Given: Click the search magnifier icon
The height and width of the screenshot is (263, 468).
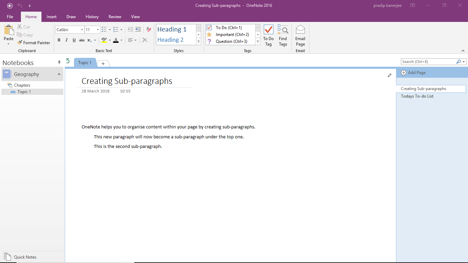Looking at the screenshot, I should [458, 62].
